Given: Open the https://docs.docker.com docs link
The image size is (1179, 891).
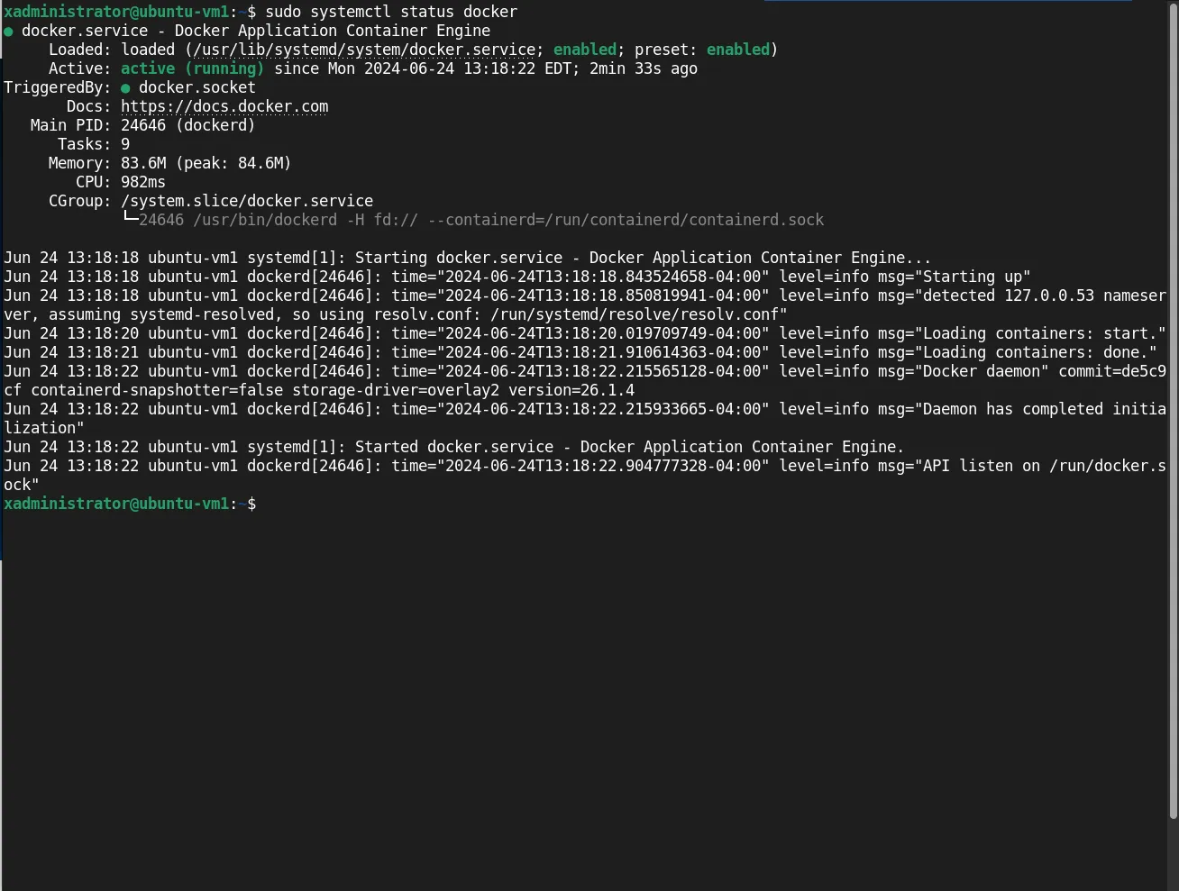Looking at the screenshot, I should [x=224, y=106].
